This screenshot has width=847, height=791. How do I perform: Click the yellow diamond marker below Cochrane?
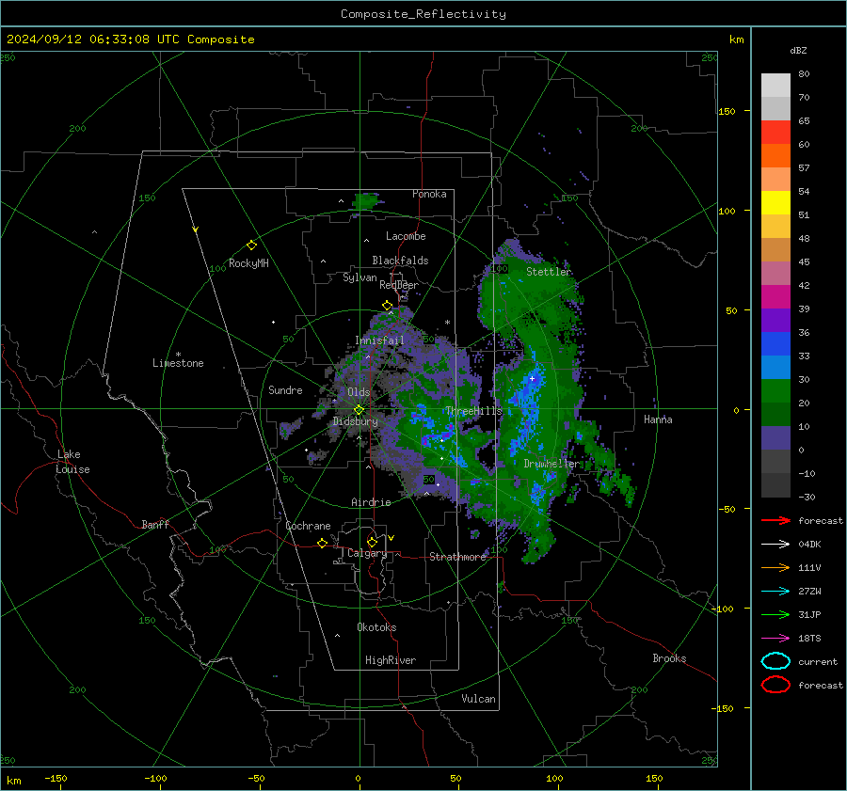point(322,543)
